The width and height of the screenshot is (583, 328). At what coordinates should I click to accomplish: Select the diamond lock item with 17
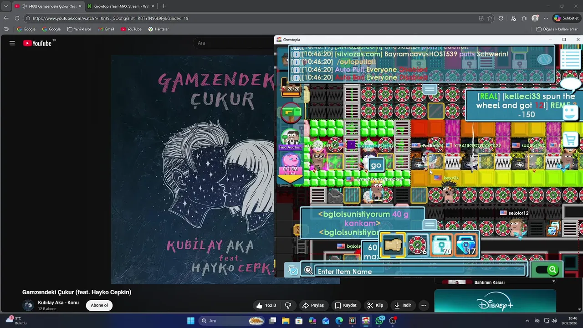tap(465, 246)
